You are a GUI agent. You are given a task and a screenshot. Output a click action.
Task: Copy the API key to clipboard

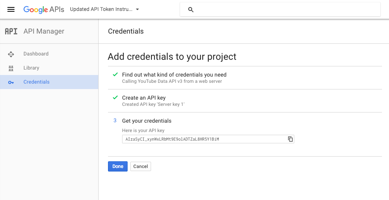[290, 139]
